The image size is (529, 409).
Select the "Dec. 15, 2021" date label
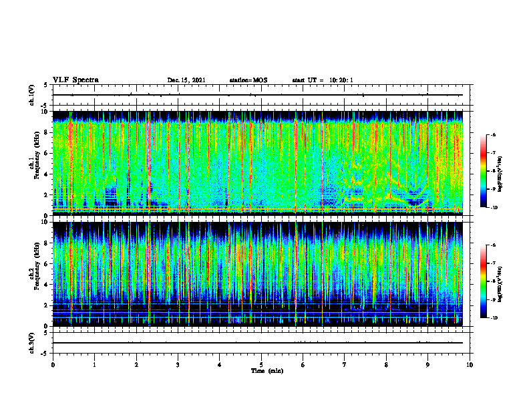(x=186, y=80)
